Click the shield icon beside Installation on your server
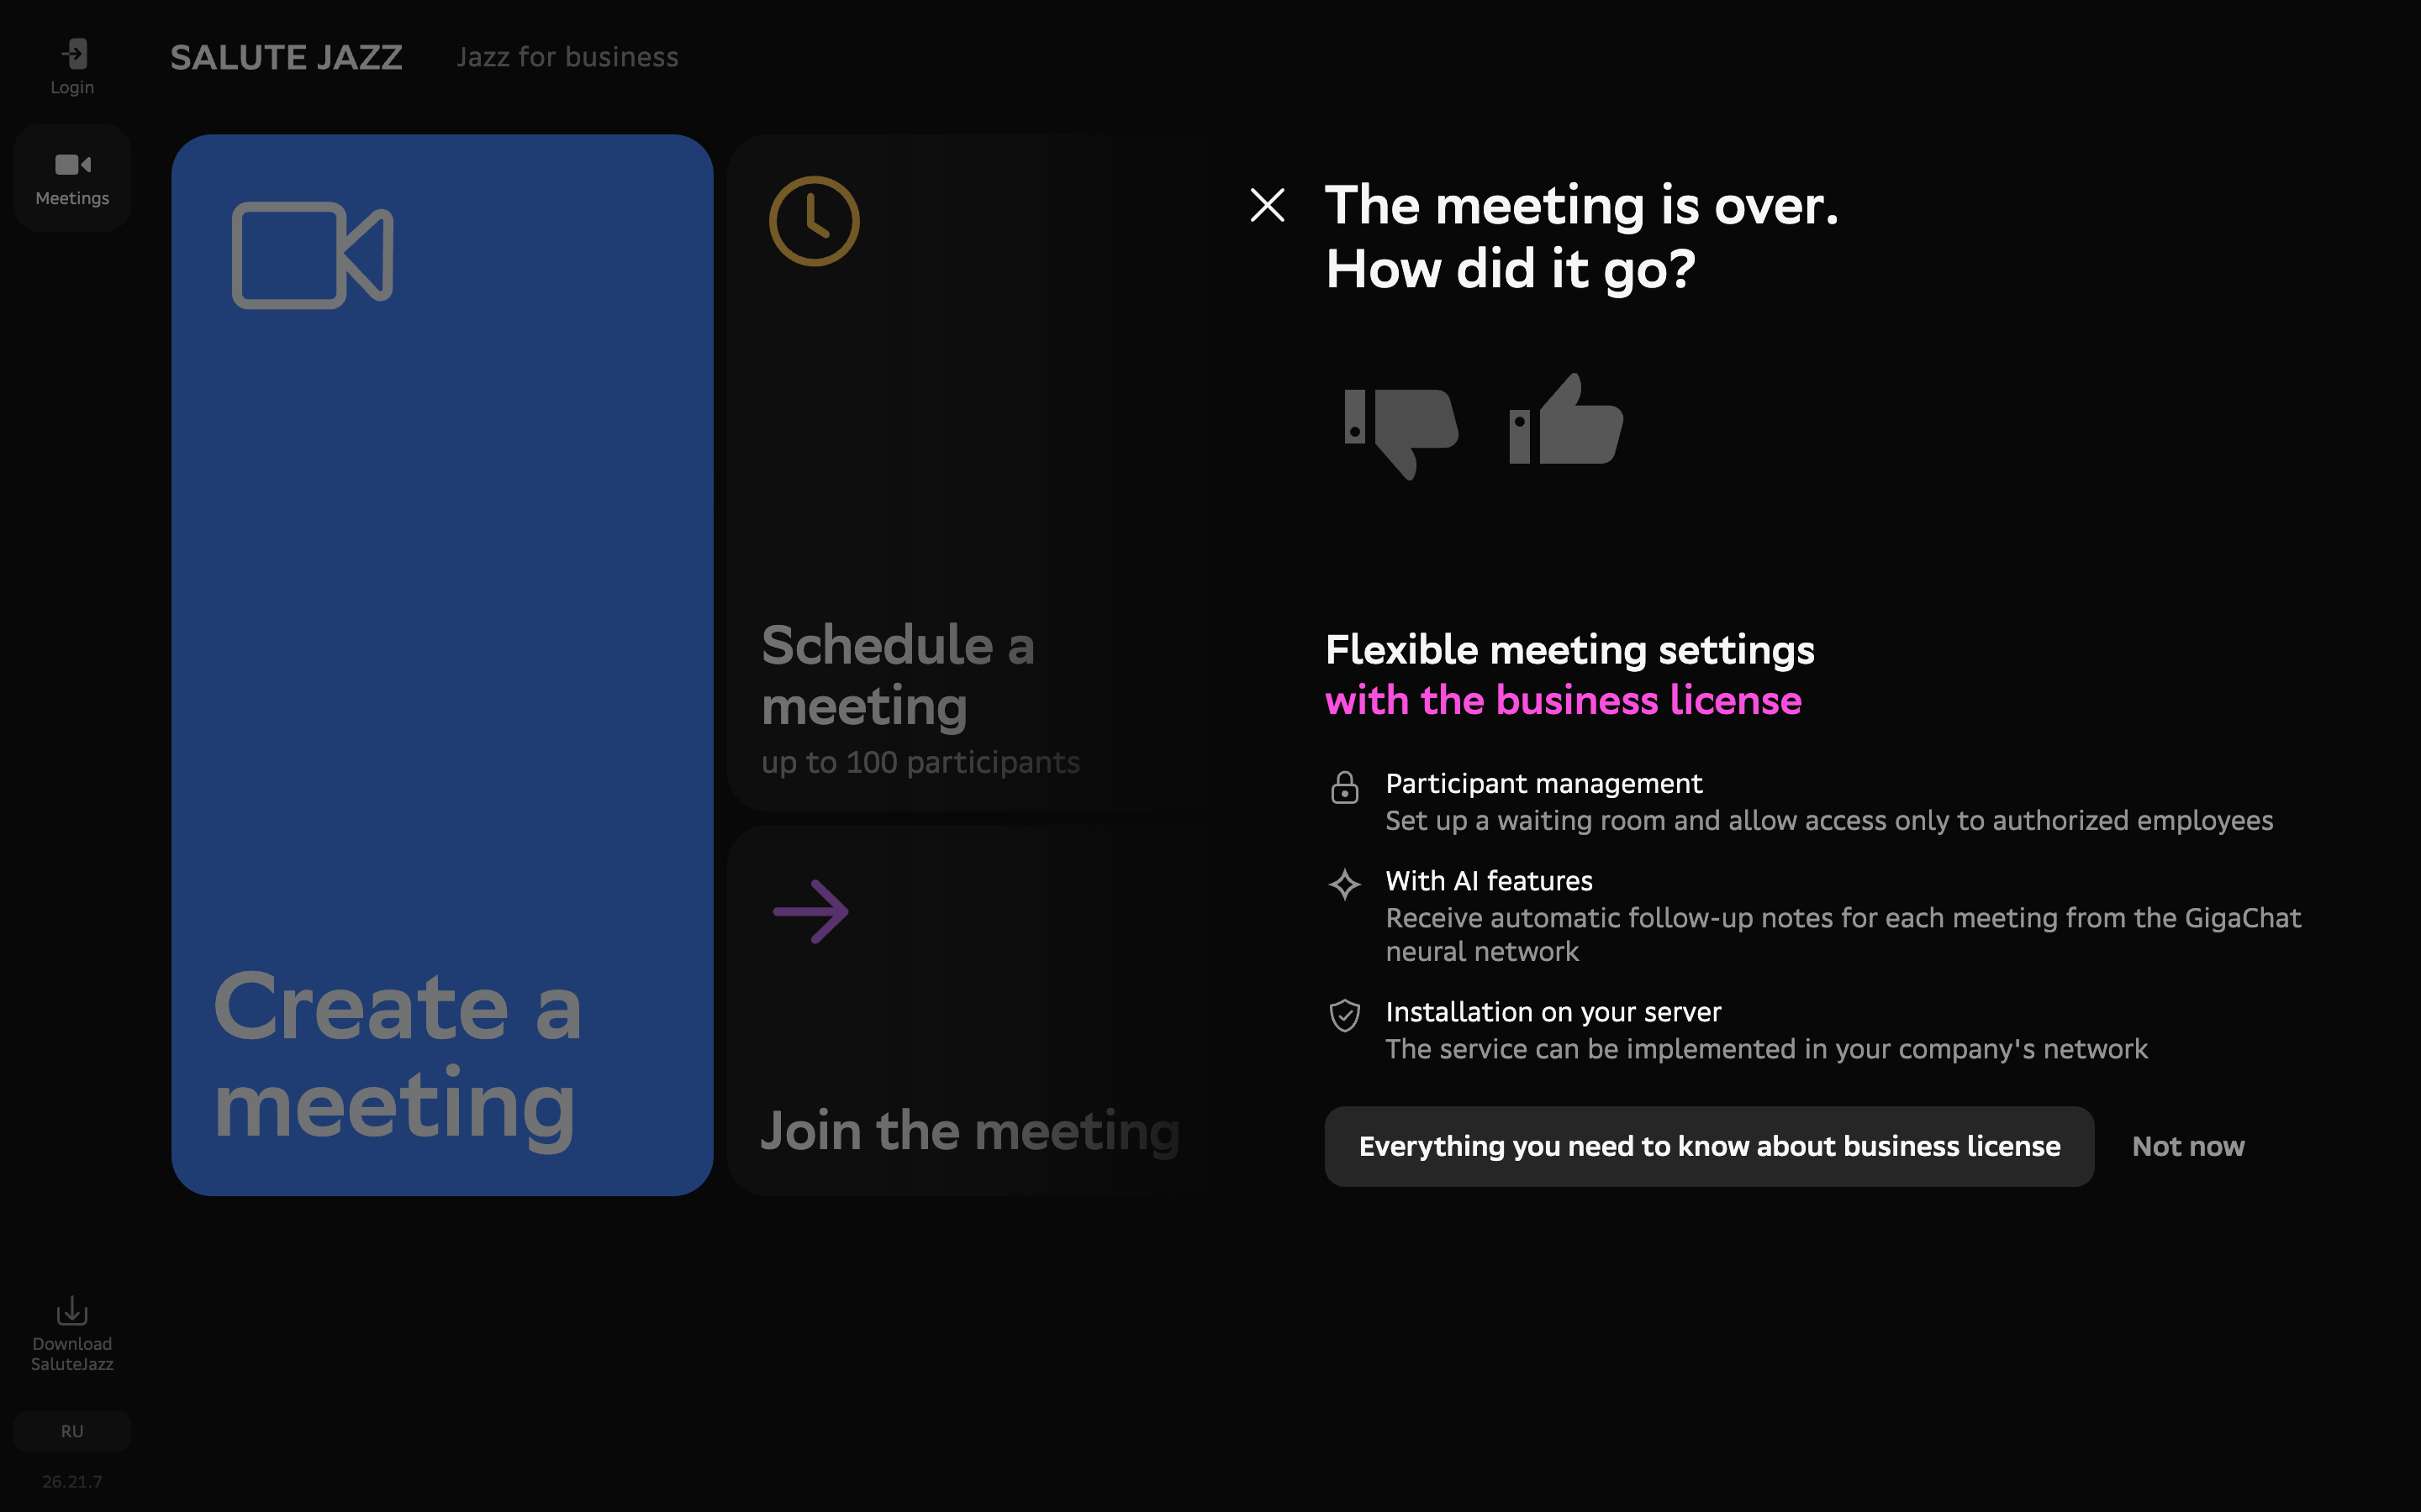2421x1512 pixels. (x=1344, y=1015)
